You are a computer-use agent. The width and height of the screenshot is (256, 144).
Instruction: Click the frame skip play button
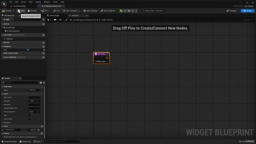(x=125, y=11)
